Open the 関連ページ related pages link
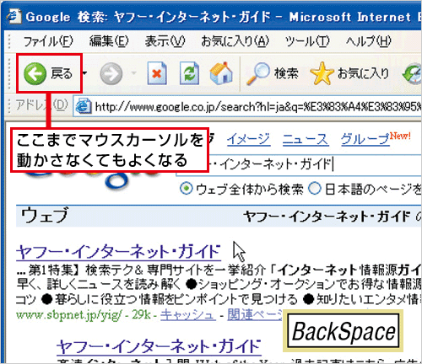Viewport: 422px width, 364px height. pyautogui.click(x=255, y=314)
